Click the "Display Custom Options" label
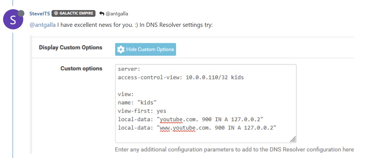The image size is (371, 158). pos(71,48)
